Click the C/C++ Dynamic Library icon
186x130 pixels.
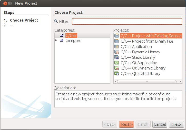(x=117, y=52)
